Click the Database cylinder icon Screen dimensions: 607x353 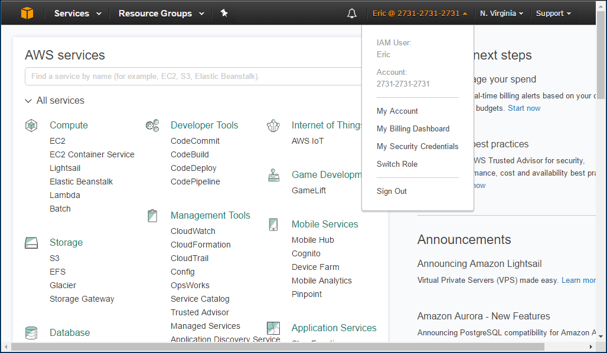pyautogui.click(x=31, y=332)
